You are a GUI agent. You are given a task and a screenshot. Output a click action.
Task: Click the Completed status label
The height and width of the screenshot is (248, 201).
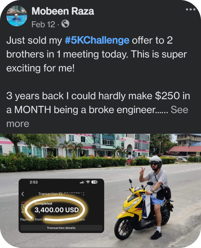43,204
